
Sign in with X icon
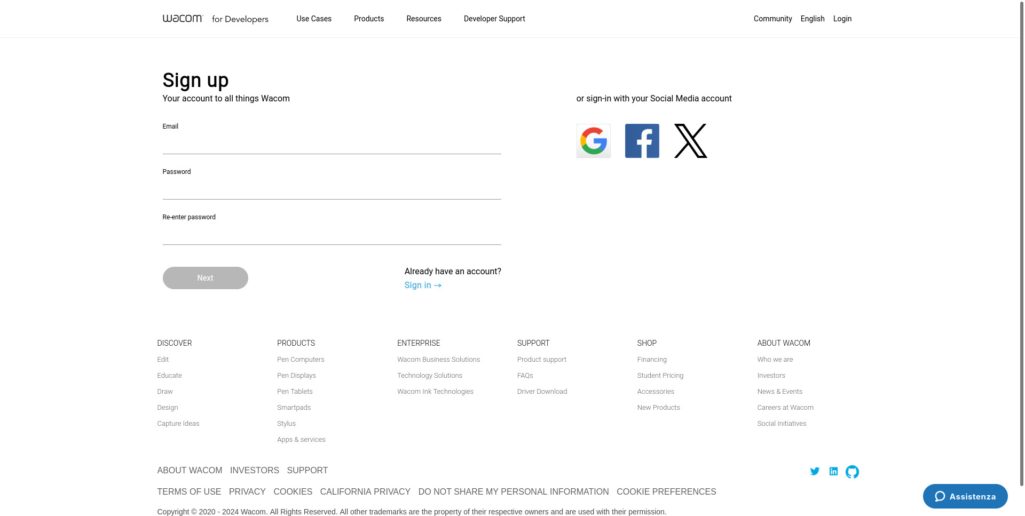pyautogui.click(x=690, y=141)
